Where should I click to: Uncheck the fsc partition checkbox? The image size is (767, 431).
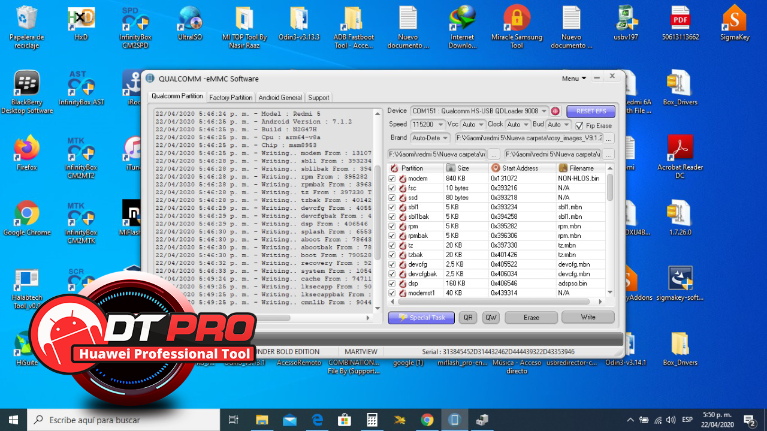point(392,188)
